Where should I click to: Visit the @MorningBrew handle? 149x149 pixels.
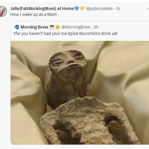76,27
